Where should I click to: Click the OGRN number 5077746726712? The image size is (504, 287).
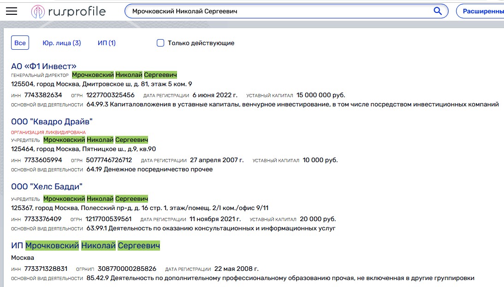(x=109, y=160)
